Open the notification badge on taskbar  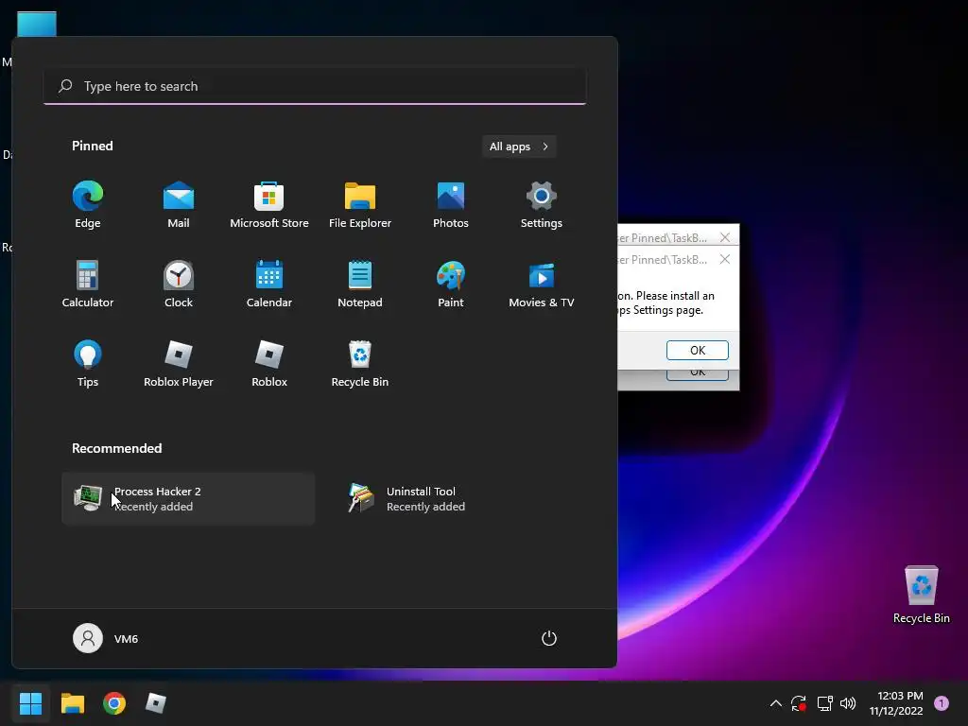[x=942, y=703]
